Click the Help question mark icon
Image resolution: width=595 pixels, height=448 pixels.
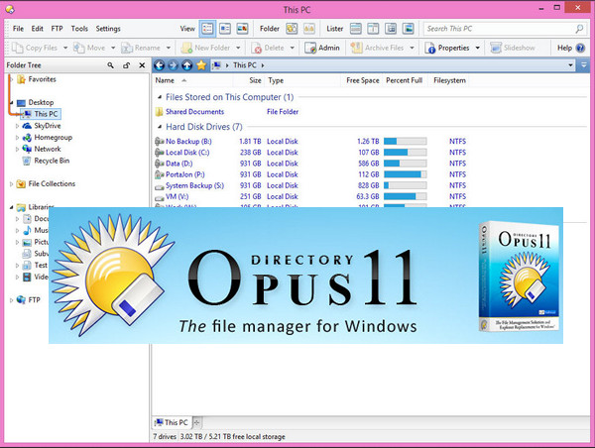point(580,48)
